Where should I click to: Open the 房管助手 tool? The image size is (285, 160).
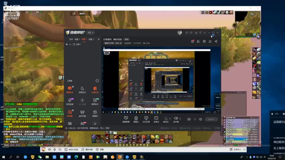click(x=82, y=90)
